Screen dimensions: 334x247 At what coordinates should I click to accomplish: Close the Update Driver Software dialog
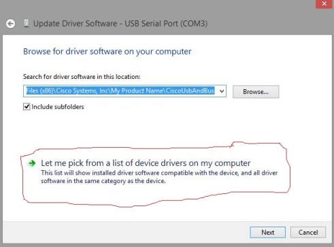click(324, 4)
